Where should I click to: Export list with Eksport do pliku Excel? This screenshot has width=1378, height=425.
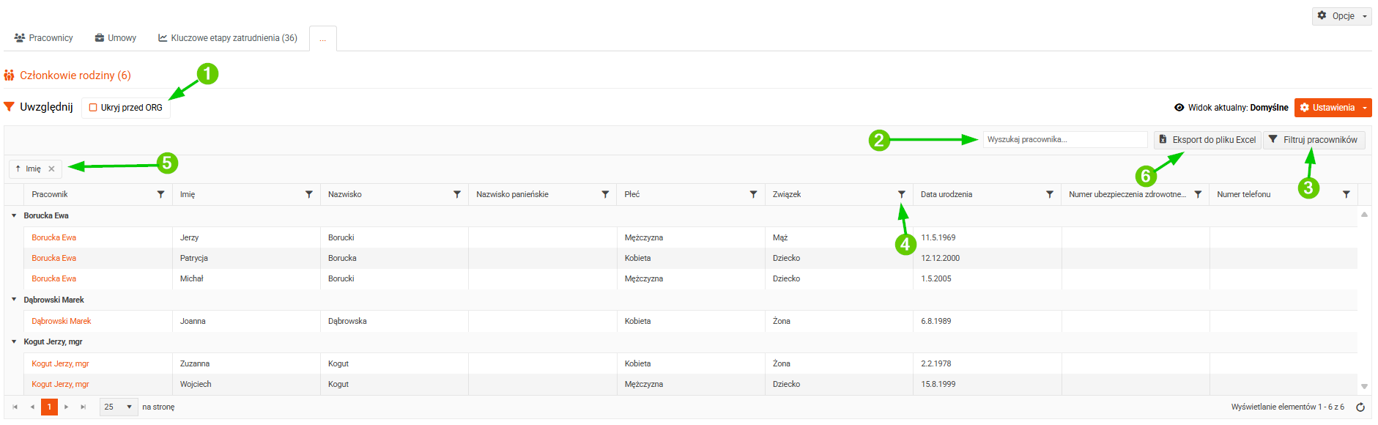(x=1207, y=140)
